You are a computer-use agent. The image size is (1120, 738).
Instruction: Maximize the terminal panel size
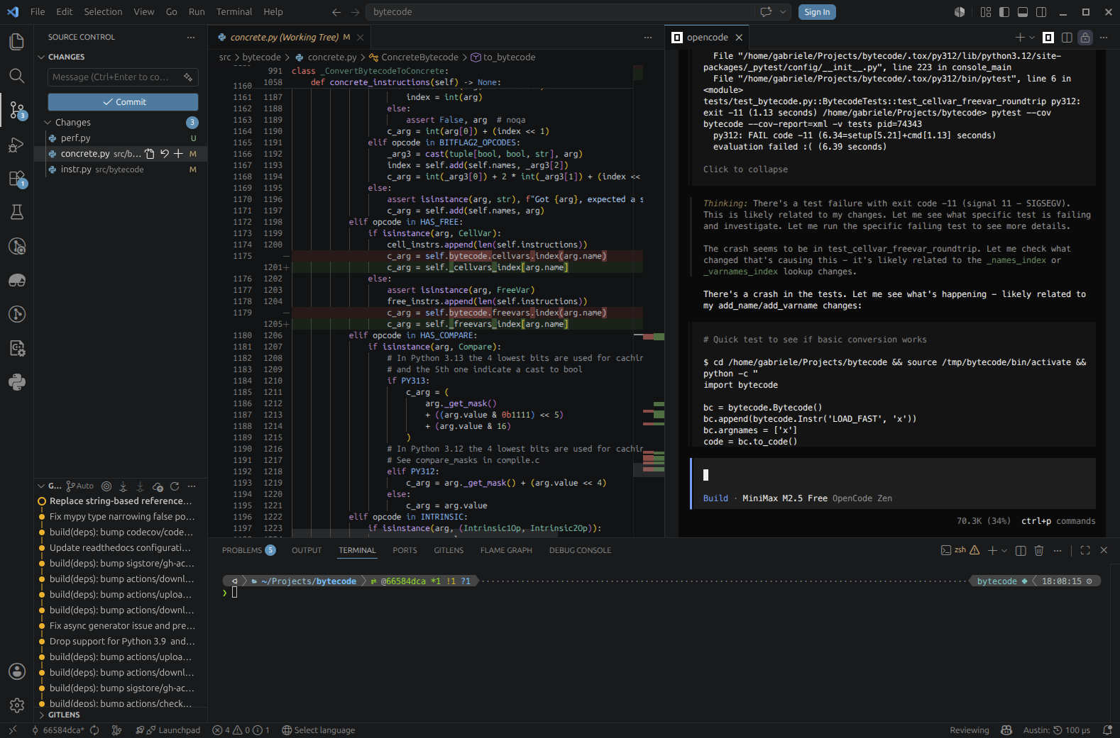coord(1085,550)
